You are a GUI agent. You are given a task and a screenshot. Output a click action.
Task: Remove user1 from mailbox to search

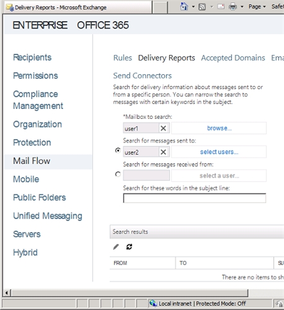[163, 128]
